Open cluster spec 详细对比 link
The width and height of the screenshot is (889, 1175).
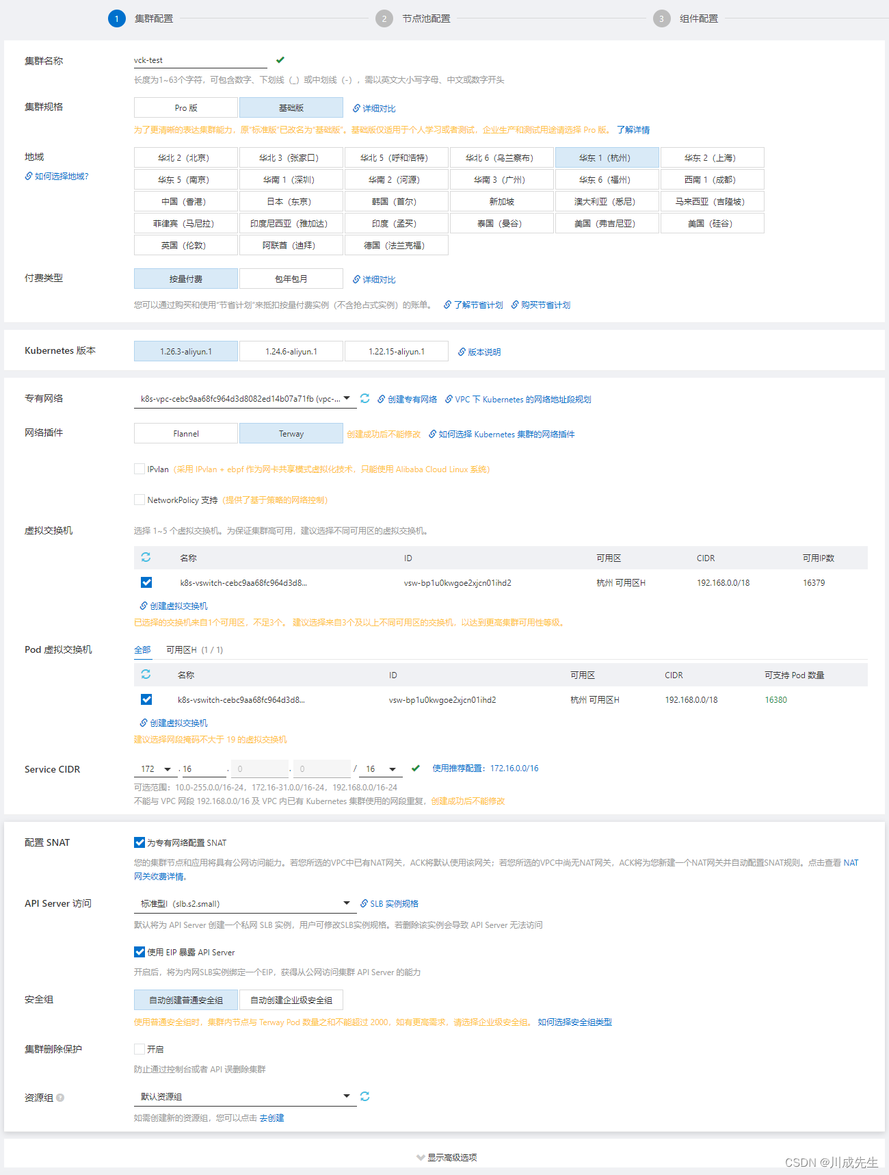coord(374,108)
